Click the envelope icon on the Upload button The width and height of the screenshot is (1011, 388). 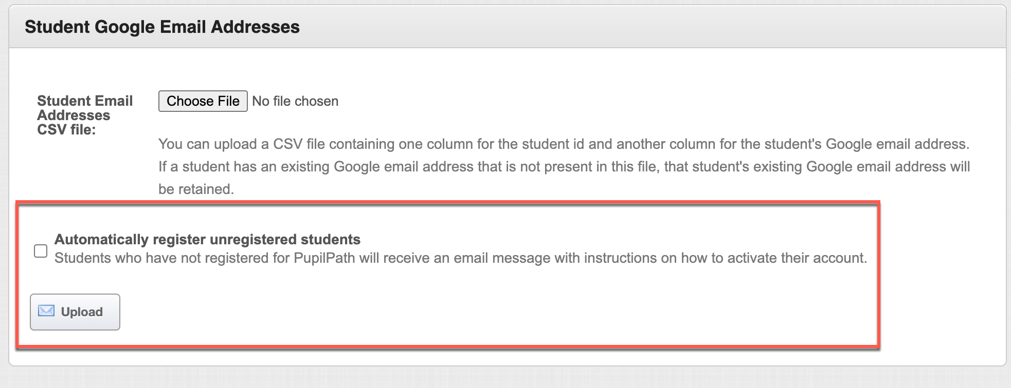(x=46, y=311)
